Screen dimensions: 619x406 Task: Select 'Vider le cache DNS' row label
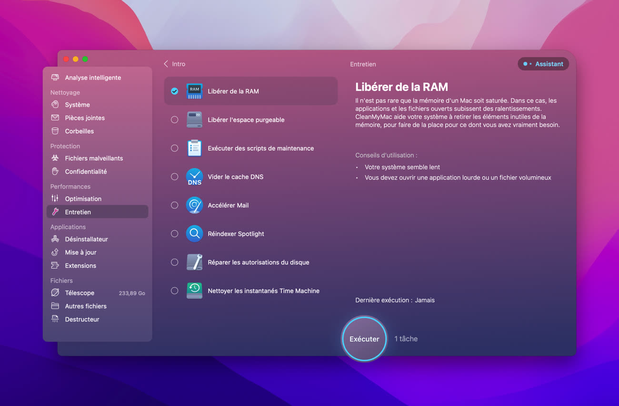coord(236,177)
